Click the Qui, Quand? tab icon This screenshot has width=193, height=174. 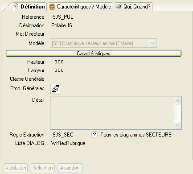pyautogui.click(x=119, y=6)
